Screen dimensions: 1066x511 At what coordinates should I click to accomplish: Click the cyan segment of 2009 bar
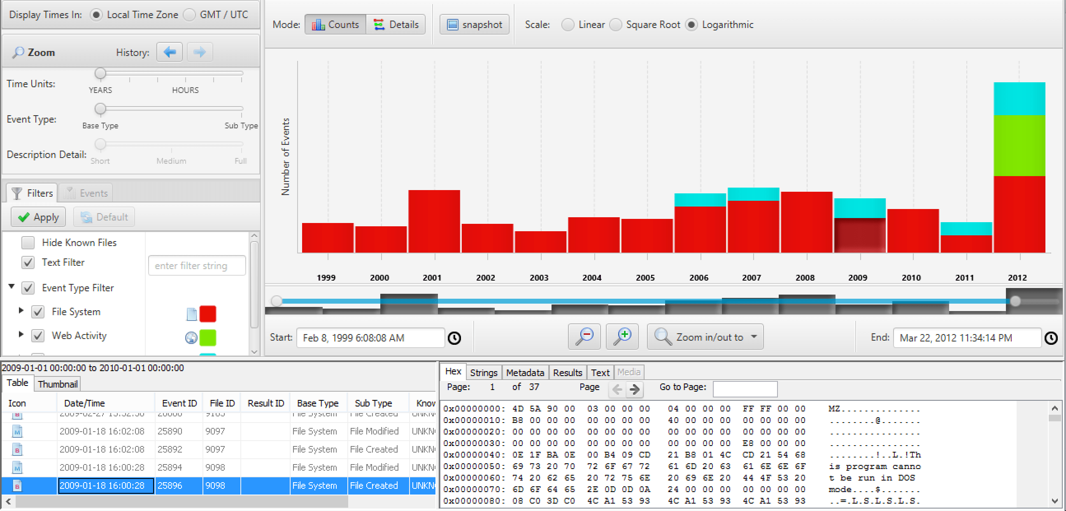point(859,208)
